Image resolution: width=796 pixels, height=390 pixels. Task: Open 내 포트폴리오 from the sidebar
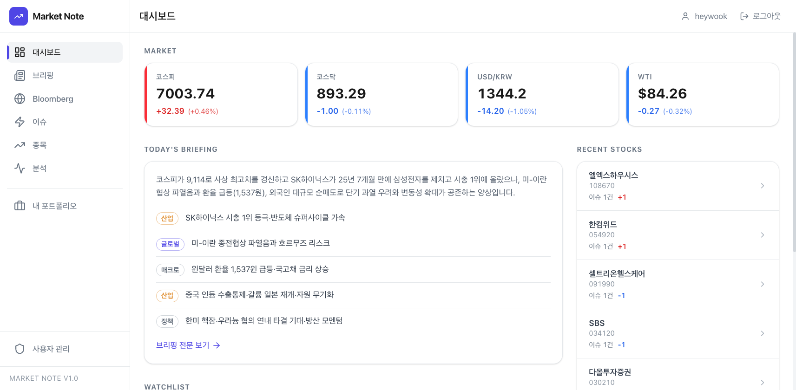(x=65, y=206)
